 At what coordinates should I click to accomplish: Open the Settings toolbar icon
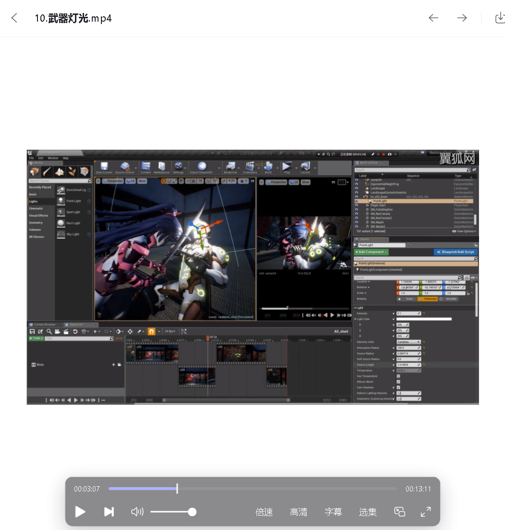178,168
